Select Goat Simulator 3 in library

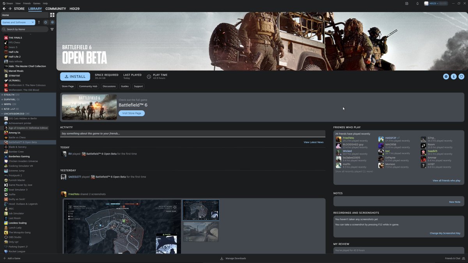click(x=18, y=190)
